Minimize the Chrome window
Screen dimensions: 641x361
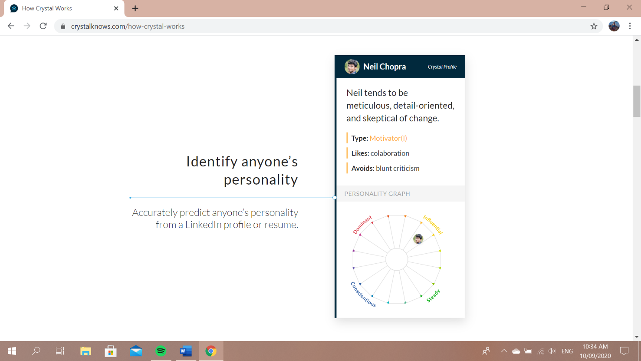click(583, 7)
